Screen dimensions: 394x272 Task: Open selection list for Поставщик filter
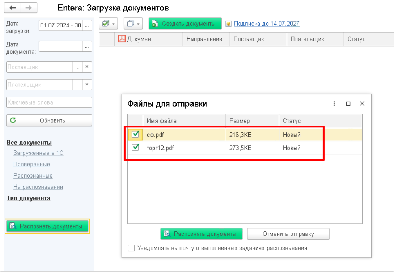click(x=77, y=67)
